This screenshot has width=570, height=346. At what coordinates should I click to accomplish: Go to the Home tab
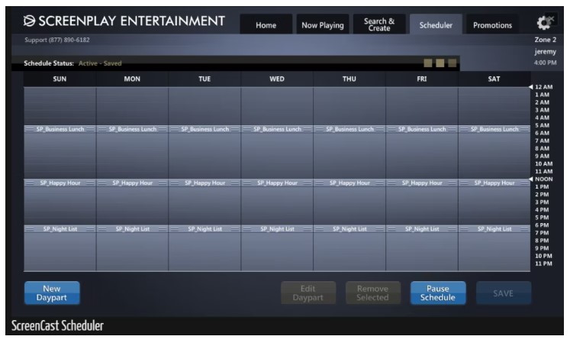point(266,24)
